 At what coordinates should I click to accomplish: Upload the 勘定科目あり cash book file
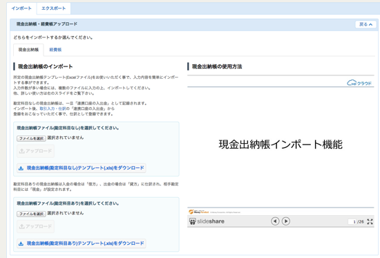[x=35, y=226]
